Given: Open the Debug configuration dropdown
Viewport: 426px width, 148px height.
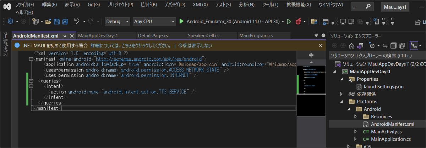Looking at the screenshot, I should pos(118,22).
